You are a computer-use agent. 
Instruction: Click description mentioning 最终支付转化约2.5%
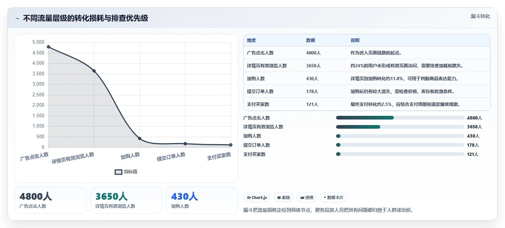(x=406, y=104)
